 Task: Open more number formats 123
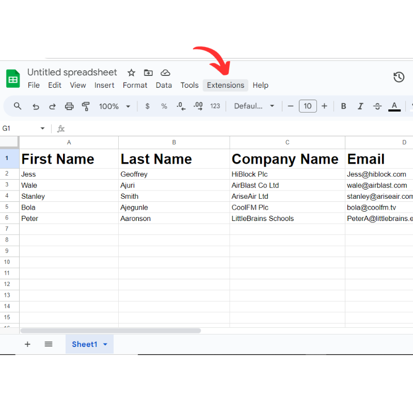tap(215, 106)
